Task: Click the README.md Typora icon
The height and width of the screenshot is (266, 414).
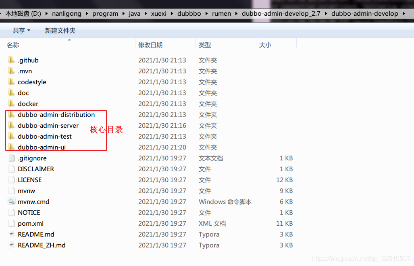Action: tap(11, 234)
